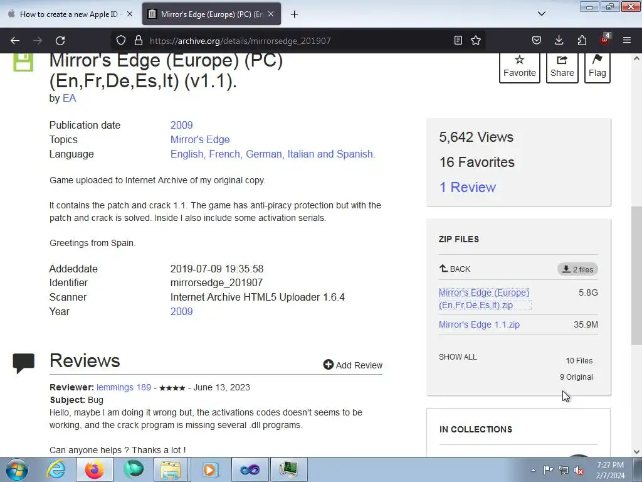Click the uBlock extension icon
The height and width of the screenshot is (482, 642).
[605, 40]
